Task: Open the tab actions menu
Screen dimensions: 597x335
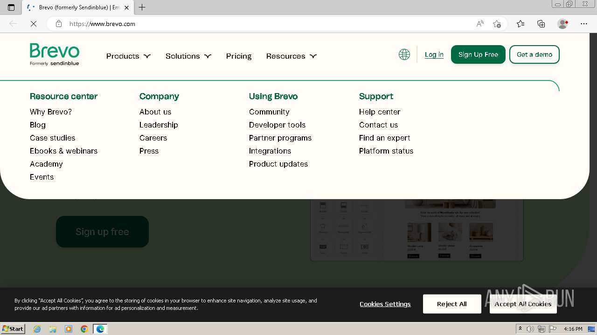Action: pos(11,7)
